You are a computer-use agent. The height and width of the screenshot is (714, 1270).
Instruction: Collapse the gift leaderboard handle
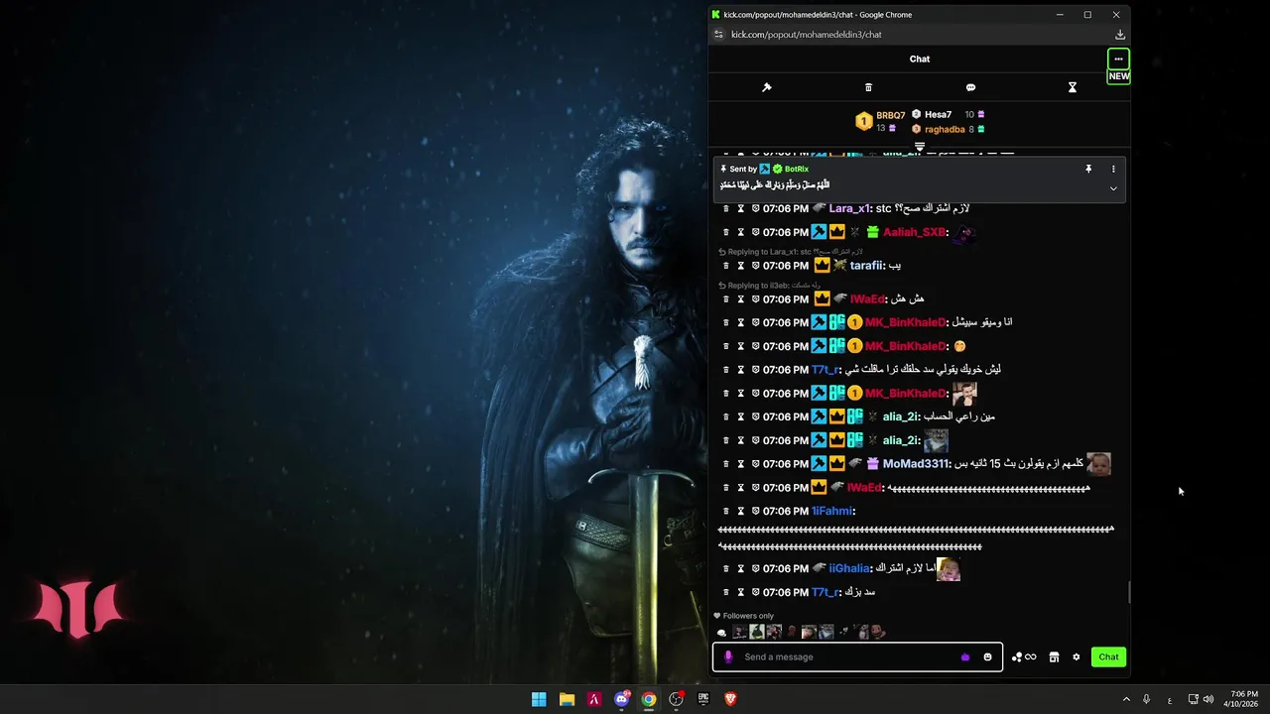(x=919, y=147)
